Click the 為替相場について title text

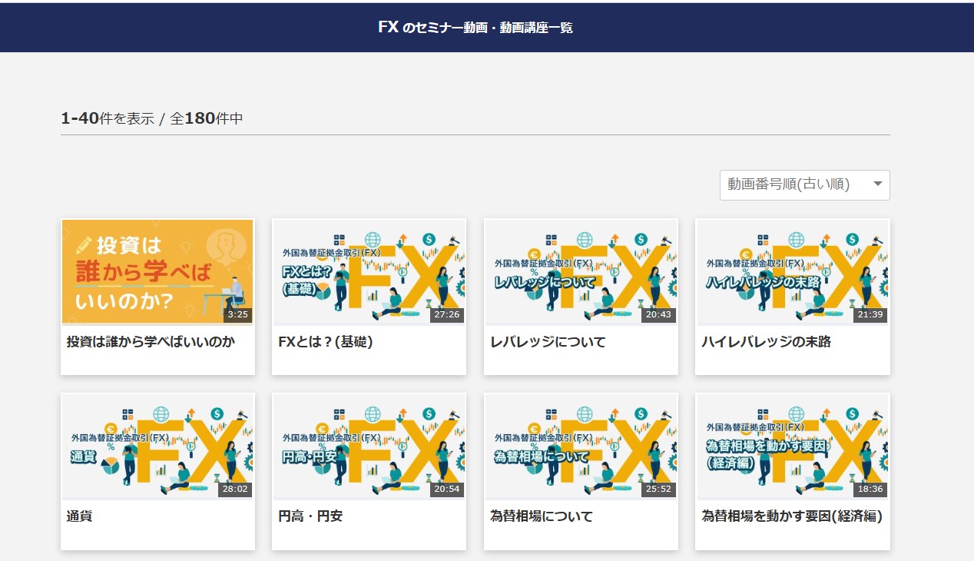(x=542, y=516)
